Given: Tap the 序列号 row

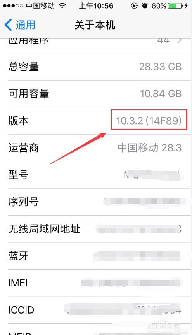Looking at the screenshot, I should coord(99,202).
